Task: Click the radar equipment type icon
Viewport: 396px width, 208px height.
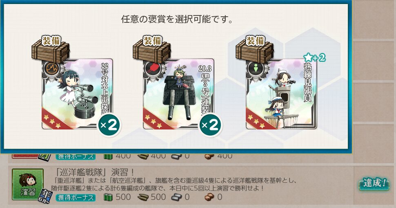Action: [x=52, y=68]
